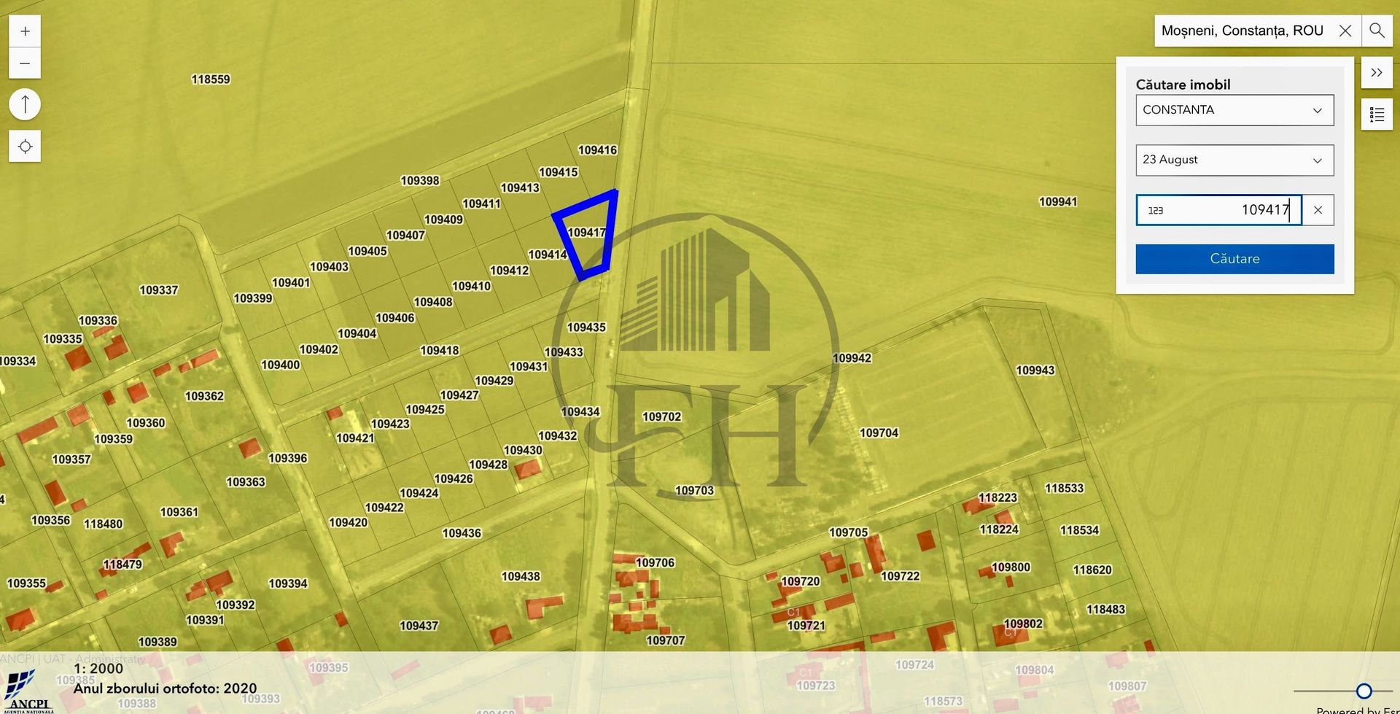The image size is (1400, 714).
Task: Zoom in on the map
Action: coord(25,31)
